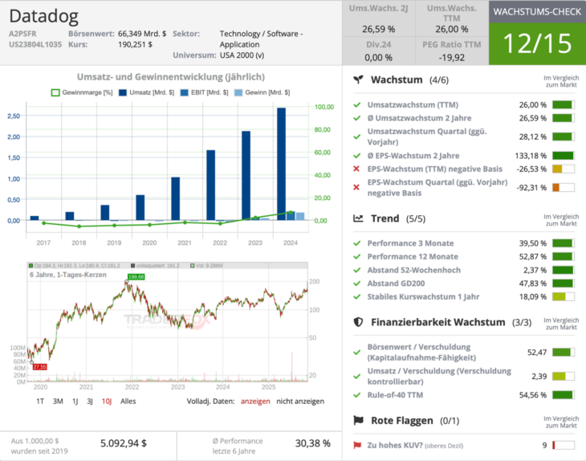Click the red X beside EPS-Wachstum (TTM)

(x=356, y=169)
